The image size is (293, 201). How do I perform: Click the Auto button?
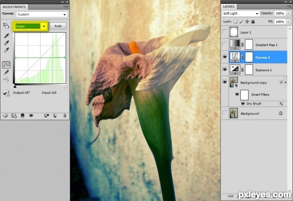58,26
